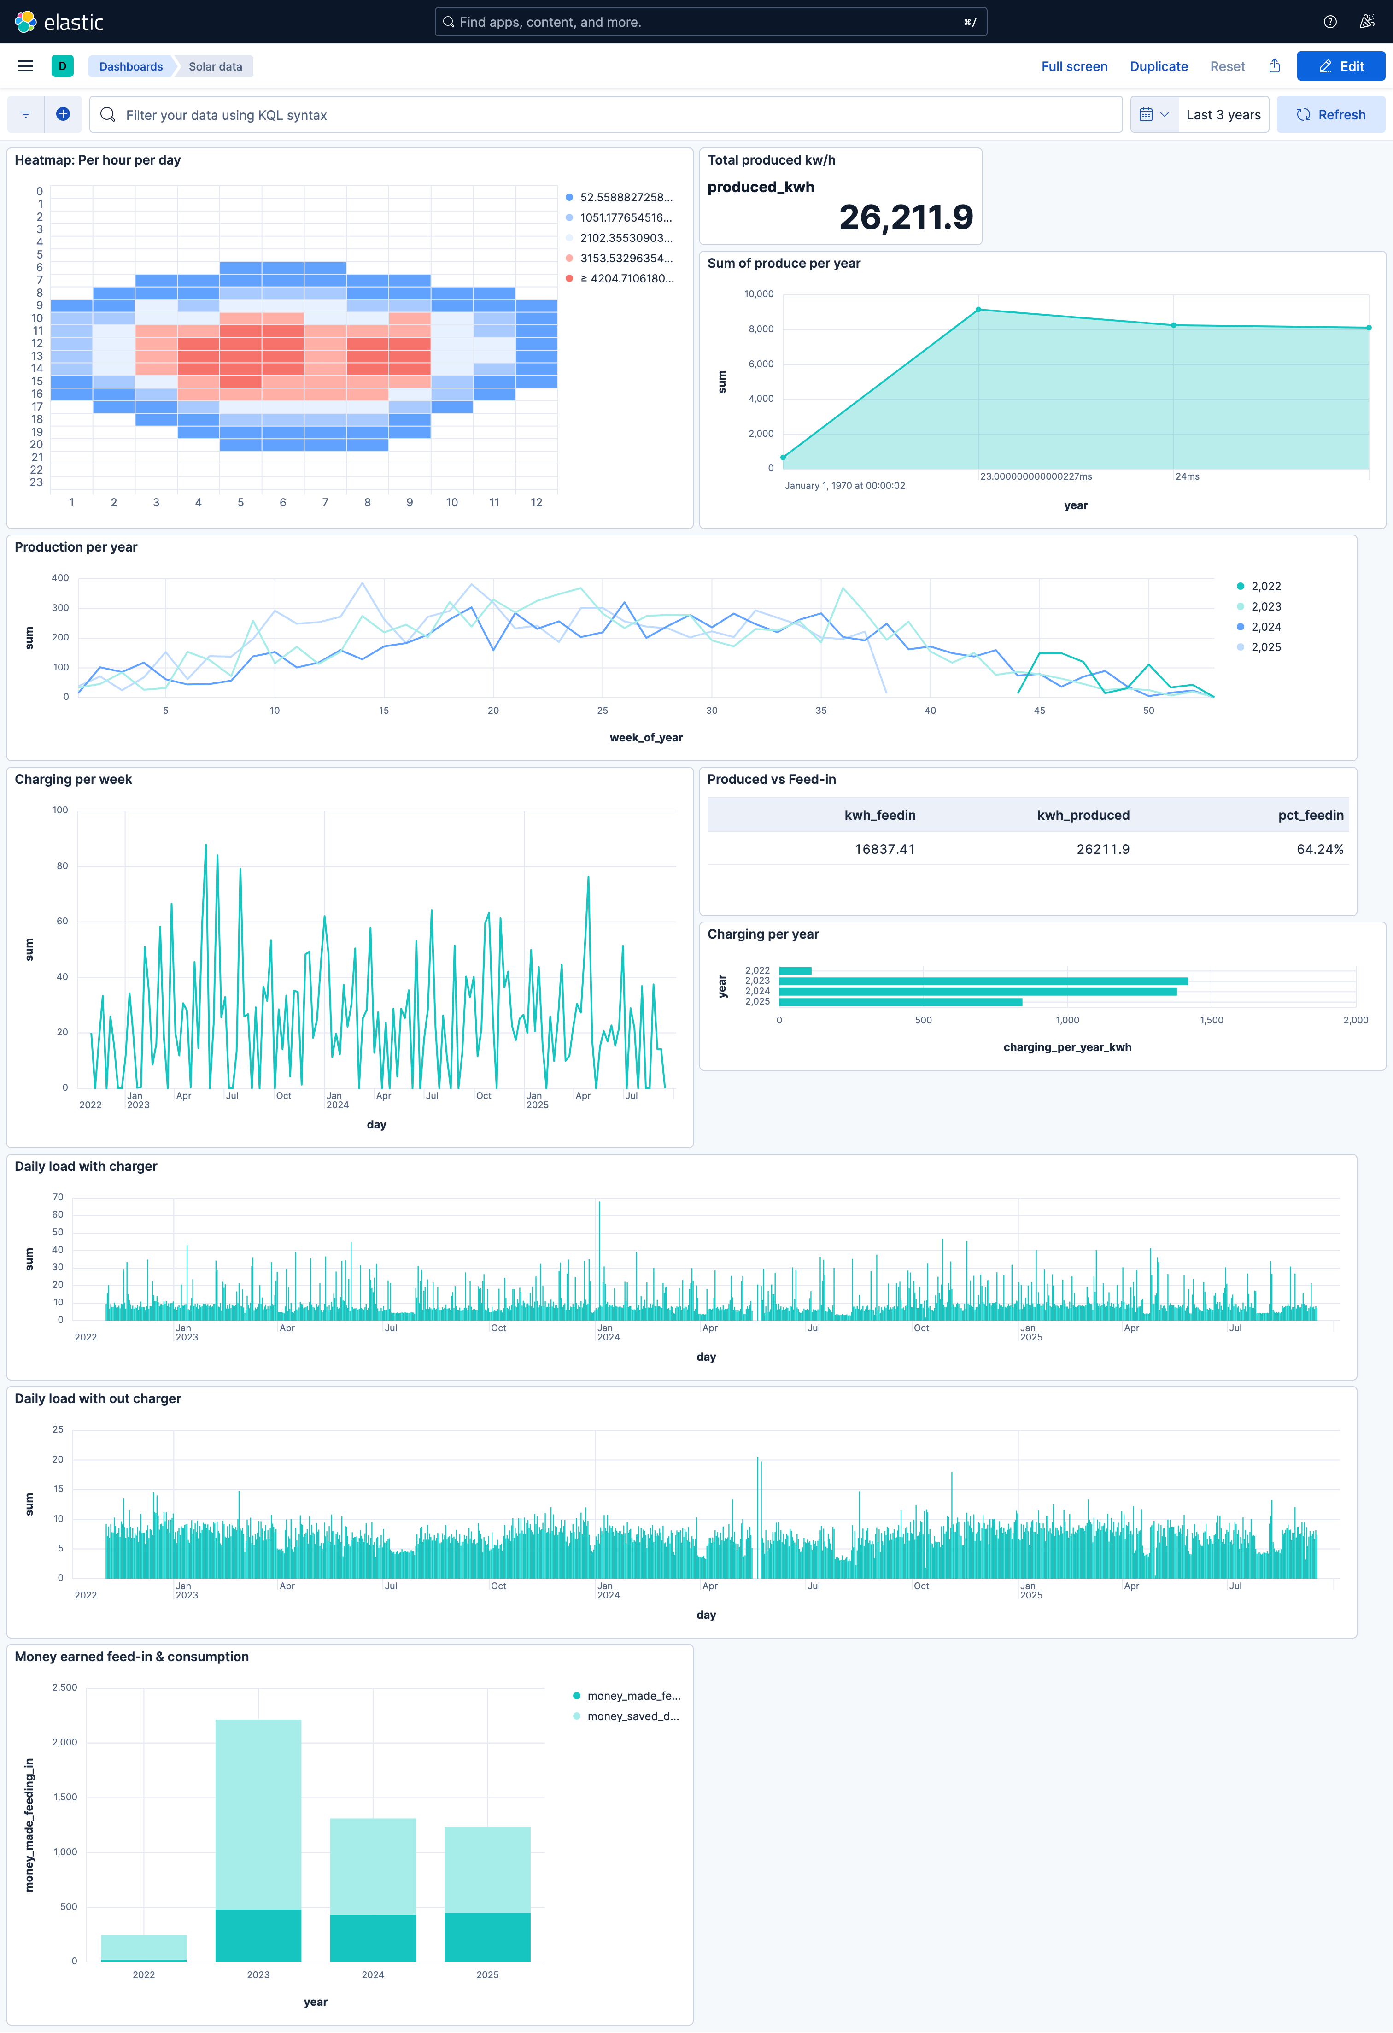Open the newsfeed celebration icon
Image resolution: width=1393 pixels, height=2033 pixels.
pos(1367,22)
